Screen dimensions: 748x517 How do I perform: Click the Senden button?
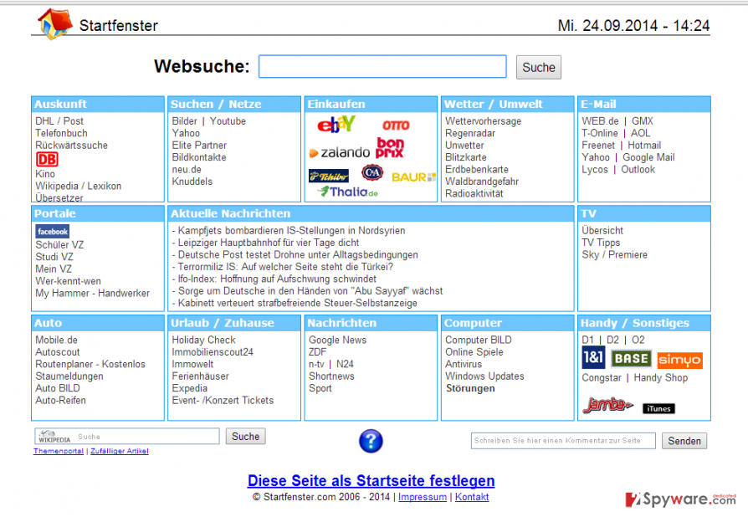tap(684, 441)
